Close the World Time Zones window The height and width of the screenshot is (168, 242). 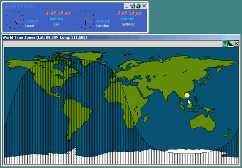pos(236,44)
